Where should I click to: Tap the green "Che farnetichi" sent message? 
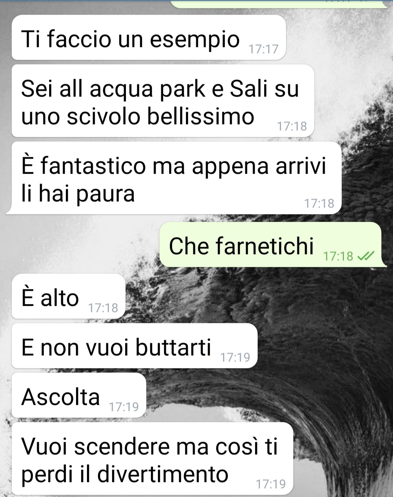273,245
